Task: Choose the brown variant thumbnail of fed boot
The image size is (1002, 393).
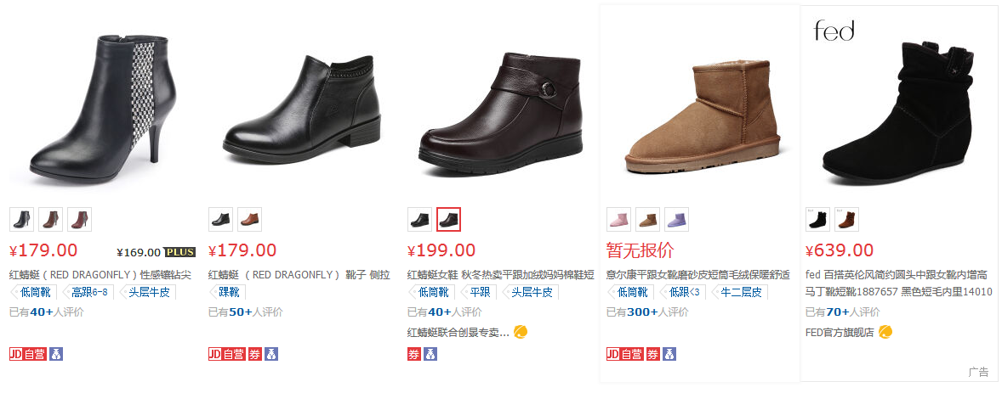Action: click(846, 220)
